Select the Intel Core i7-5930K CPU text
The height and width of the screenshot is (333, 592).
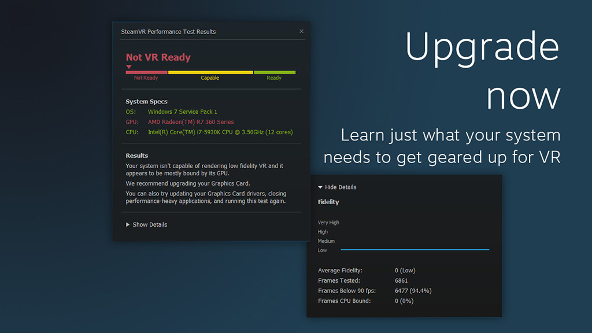[220, 132]
